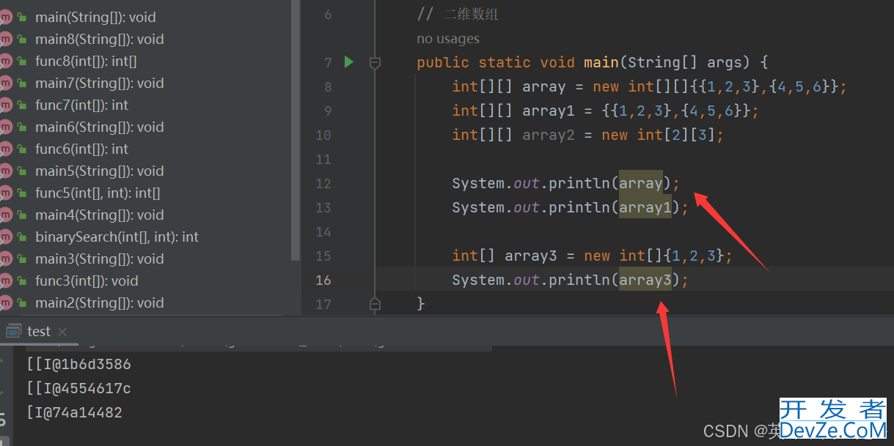Select func6(int[]): int method
The width and height of the screenshot is (894, 446).
81,149
